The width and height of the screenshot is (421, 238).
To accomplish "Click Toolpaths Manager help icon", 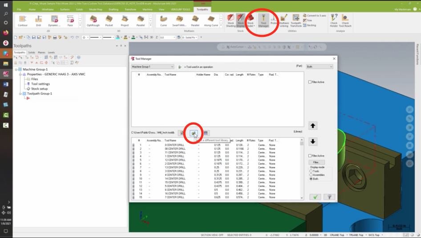I will pos(78,57).
